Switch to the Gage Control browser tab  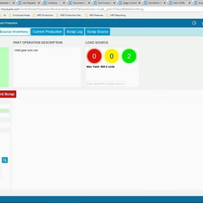(130, 3)
